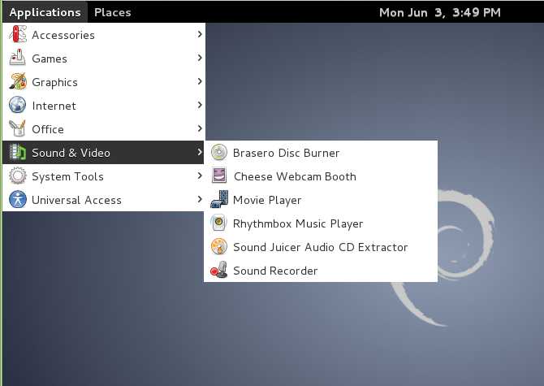544x386 pixels.
Task: Select the Sound & Video category label
Action: click(71, 153)
